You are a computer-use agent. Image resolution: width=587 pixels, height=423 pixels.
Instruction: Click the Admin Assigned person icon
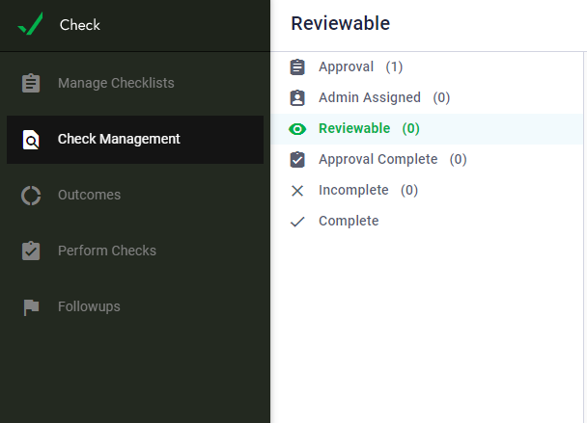click(297, 97)
